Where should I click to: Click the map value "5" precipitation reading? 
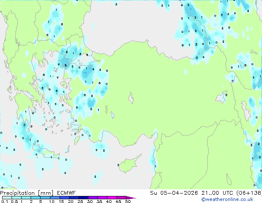66,65
